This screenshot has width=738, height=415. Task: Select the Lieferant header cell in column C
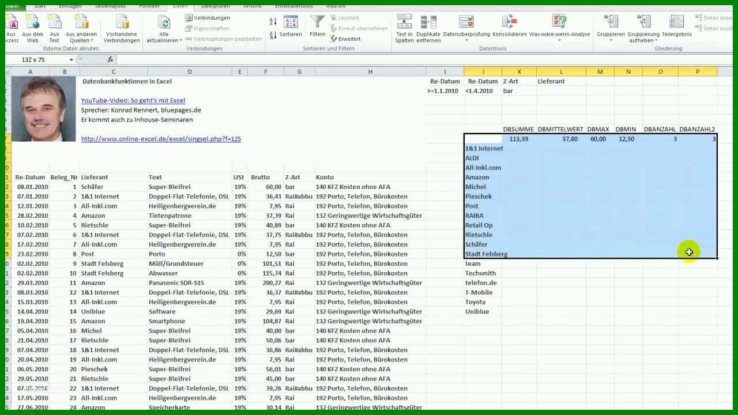coord(114,178)
